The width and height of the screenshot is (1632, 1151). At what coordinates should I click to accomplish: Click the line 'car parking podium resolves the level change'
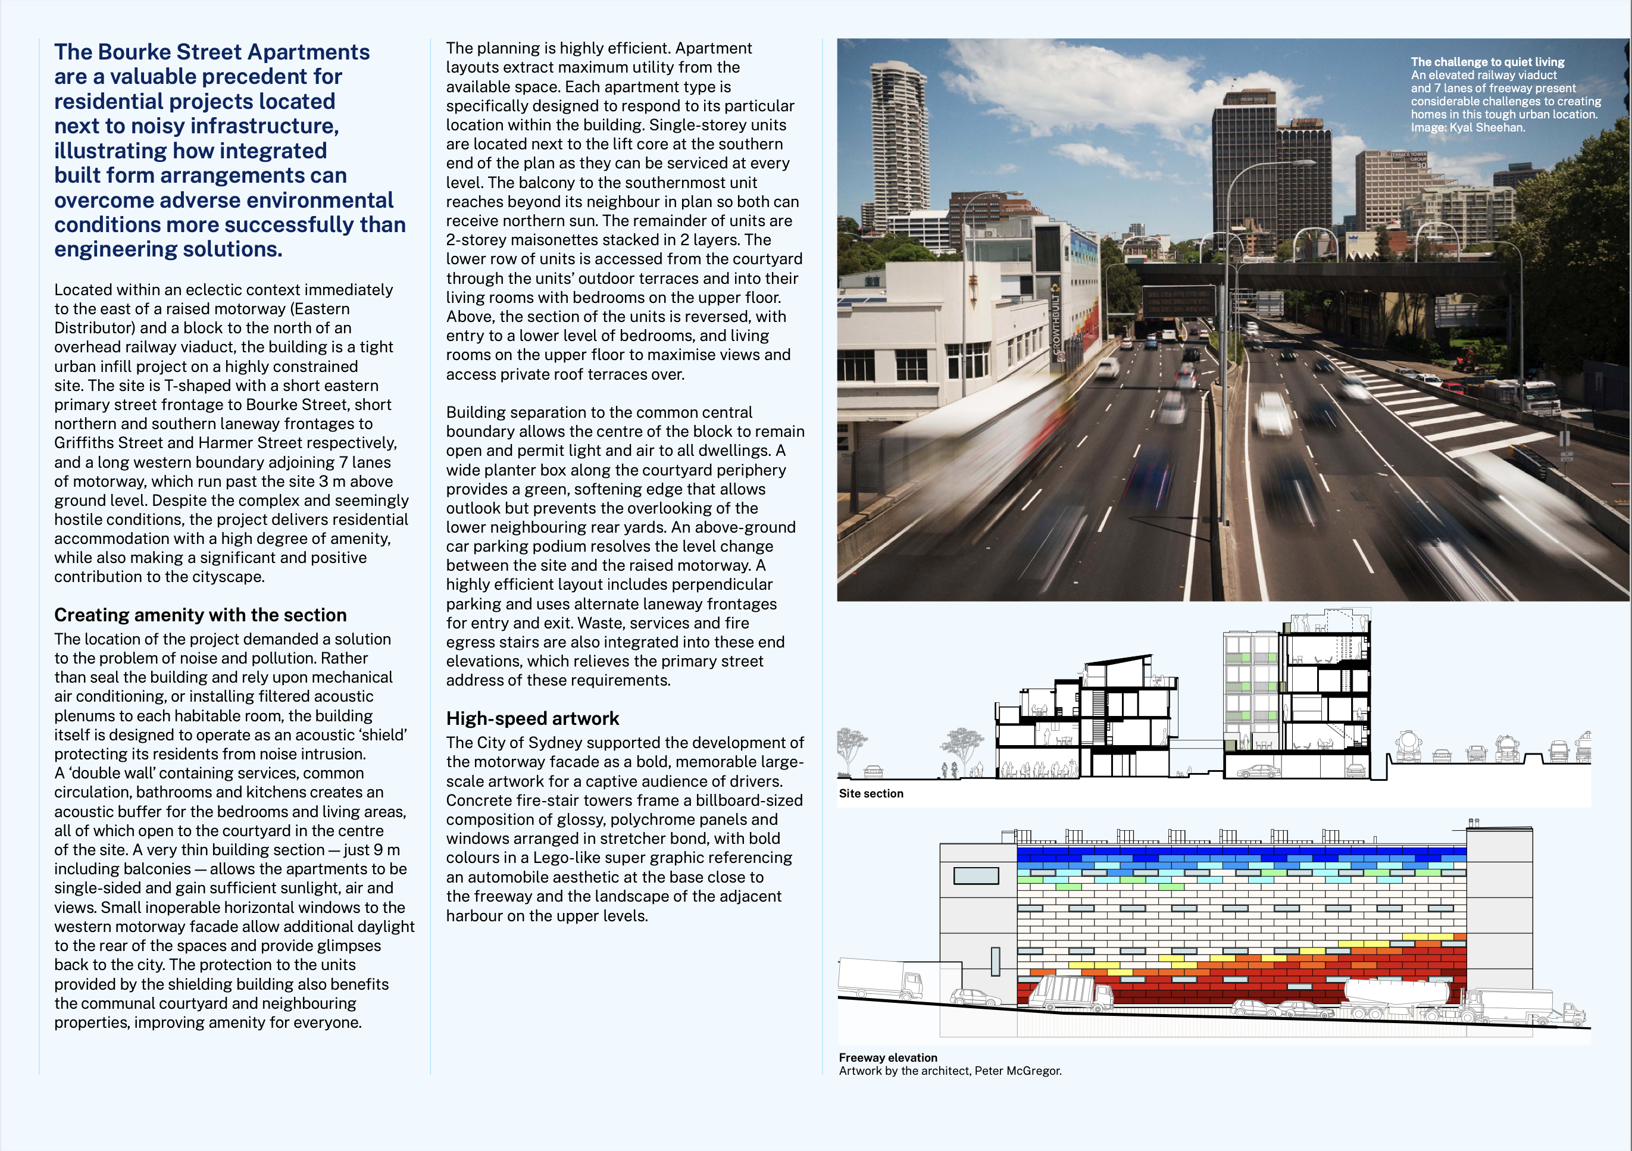[609, 547]
